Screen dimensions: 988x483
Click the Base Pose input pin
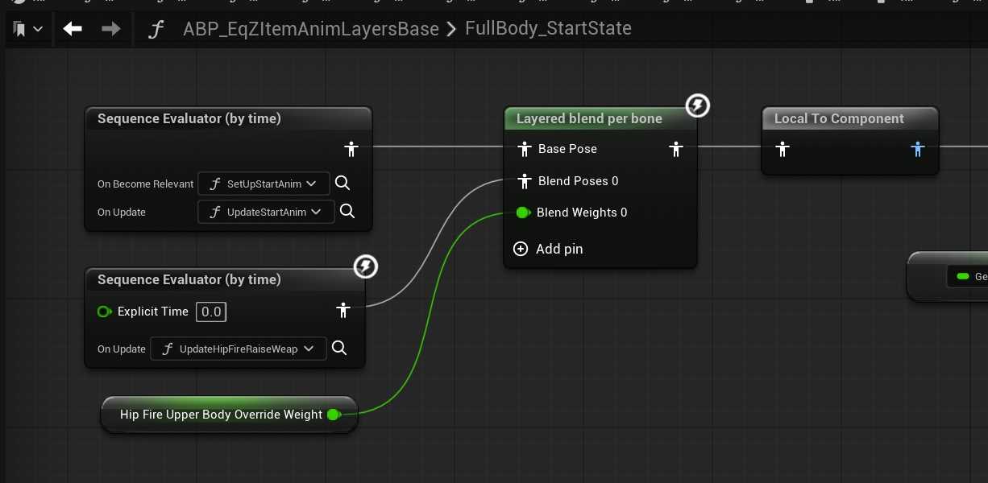click(525, 149)
